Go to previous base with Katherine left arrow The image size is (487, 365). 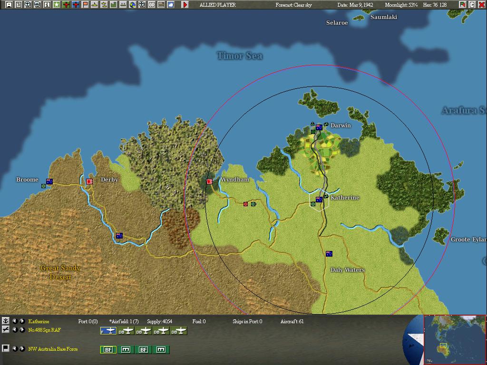(15, 321)
